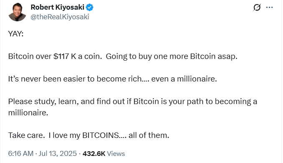The width and height of the screenshot is (283, 163).
Task: Open the three-dot more options menu
Action: (269, 8)
